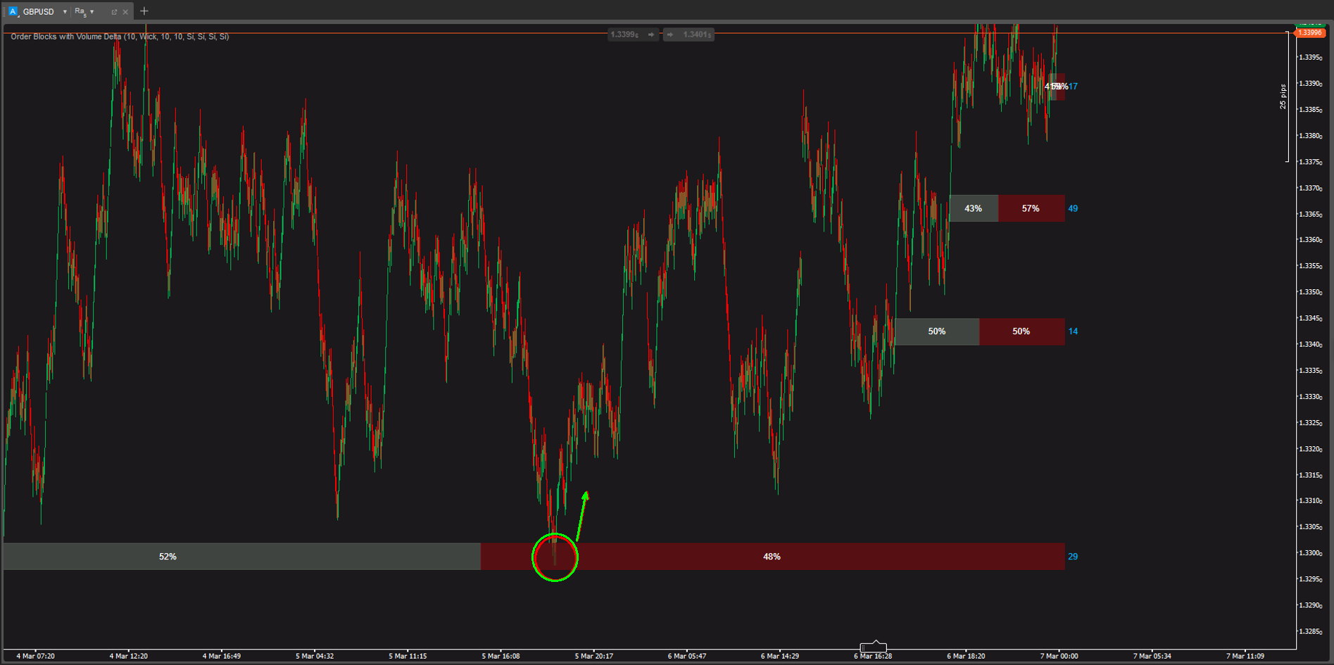
Task: Detach the chart with pop-out icon
Action: click(114, 12)
